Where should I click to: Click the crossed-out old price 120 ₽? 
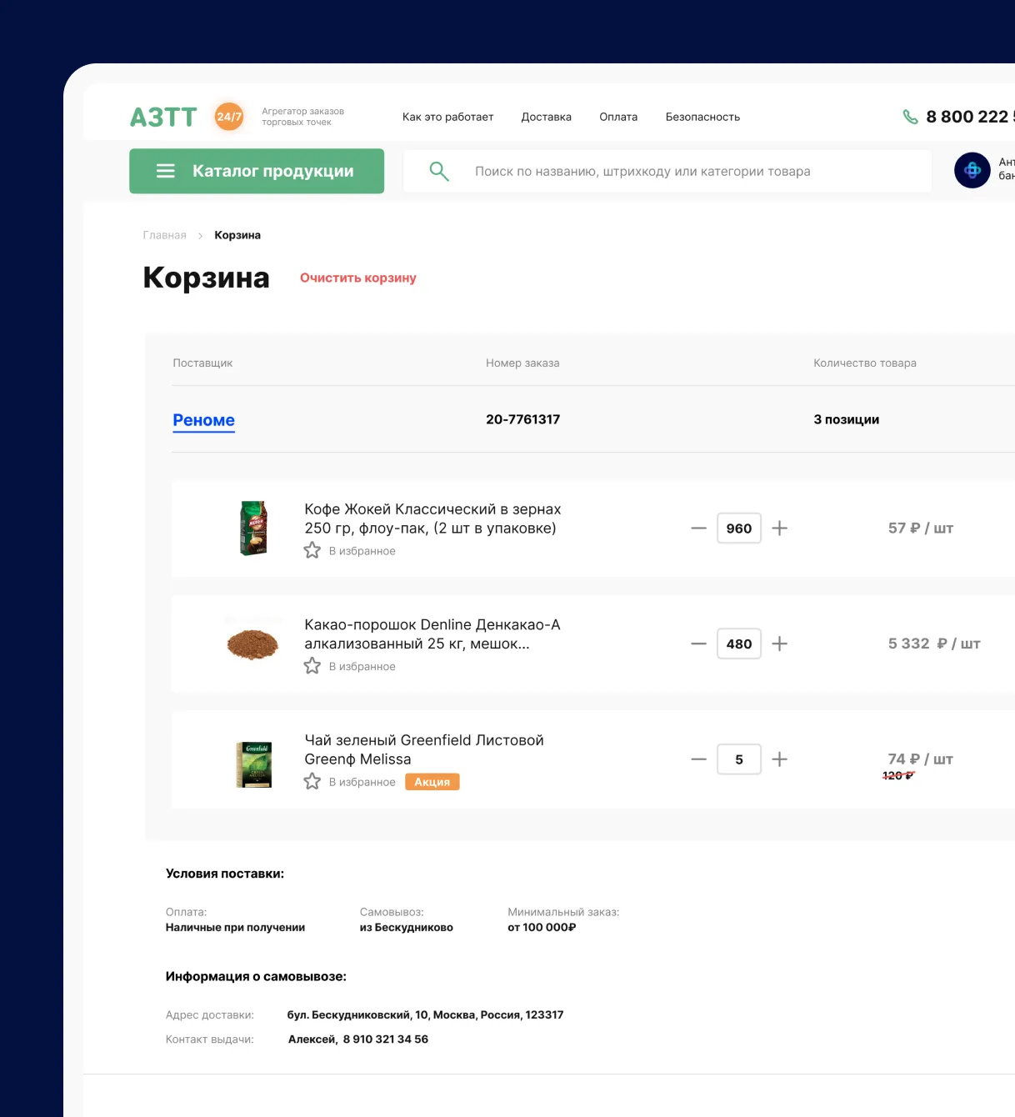pos(898,775)
